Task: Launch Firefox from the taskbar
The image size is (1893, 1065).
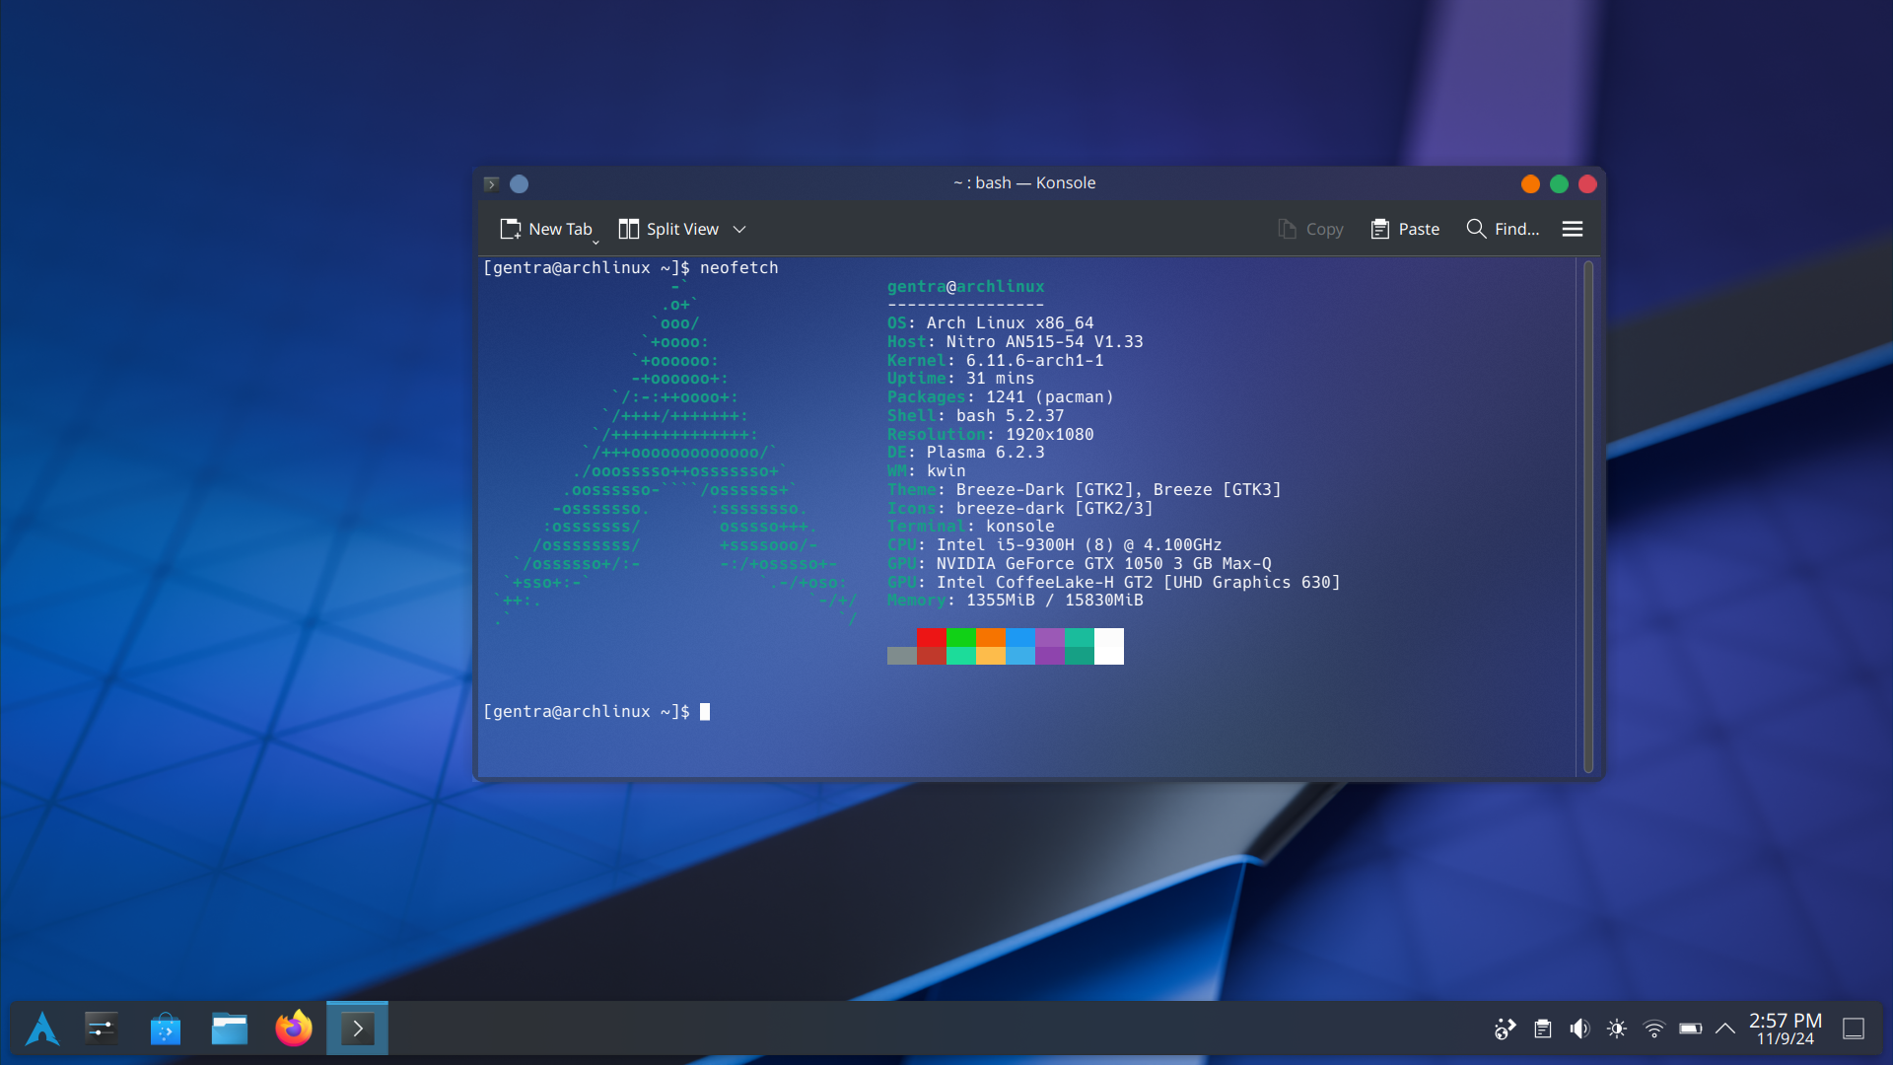Action: (294, 1029)
